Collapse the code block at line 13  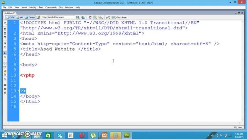coord(18,91)
